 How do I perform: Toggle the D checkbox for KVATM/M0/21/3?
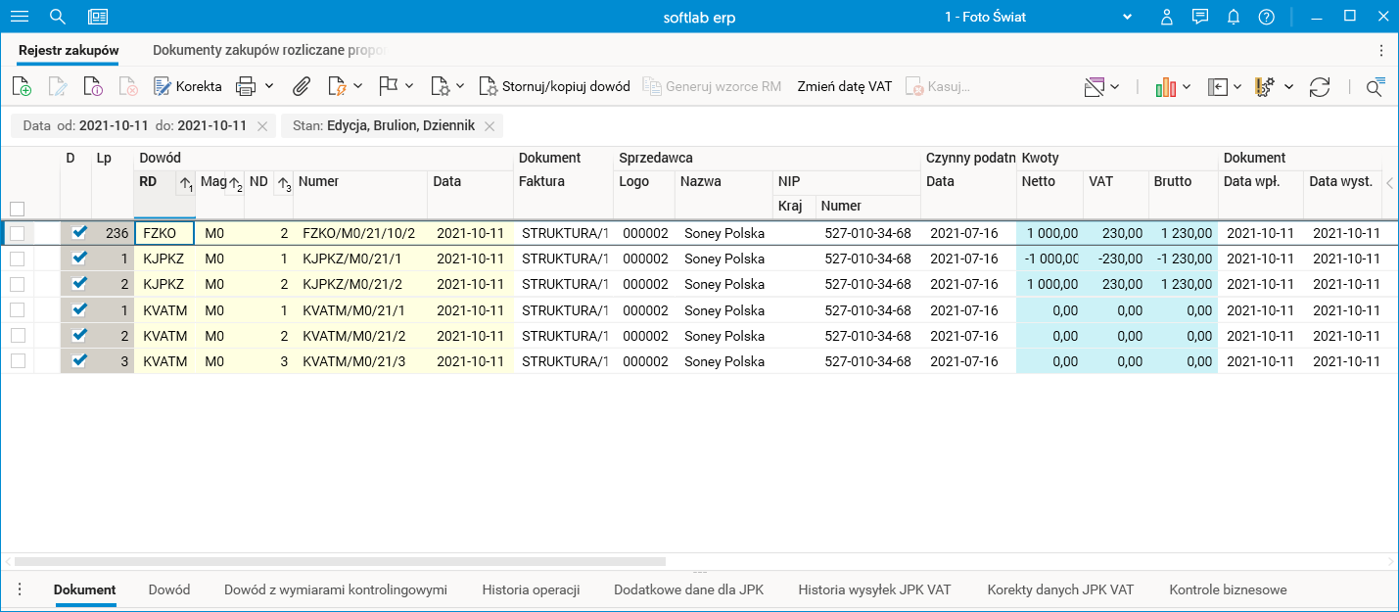coord(79,360)
